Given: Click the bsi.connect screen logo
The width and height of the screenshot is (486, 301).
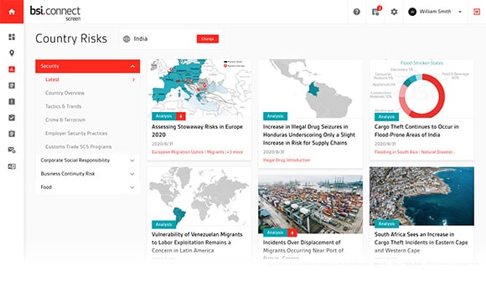Looking at the screenshot, I should pyautogui.click(x=55, y=13).
